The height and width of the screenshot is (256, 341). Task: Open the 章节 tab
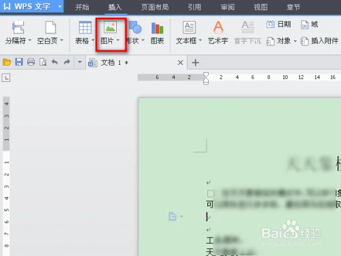tap(293, 8)
